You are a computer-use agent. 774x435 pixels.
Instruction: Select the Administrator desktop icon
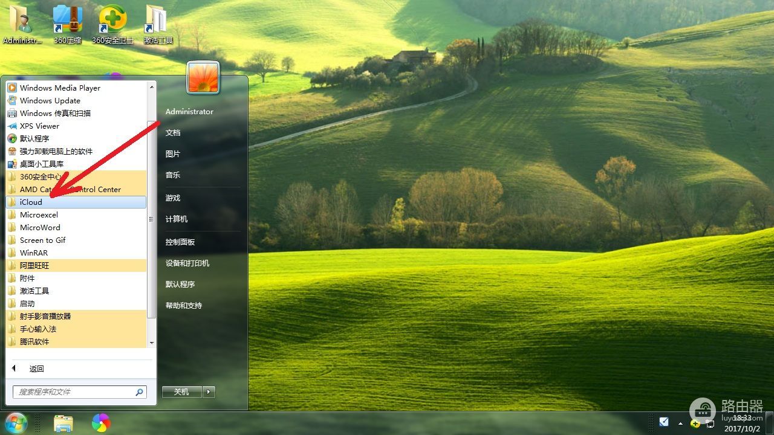(x=23, y=24)
